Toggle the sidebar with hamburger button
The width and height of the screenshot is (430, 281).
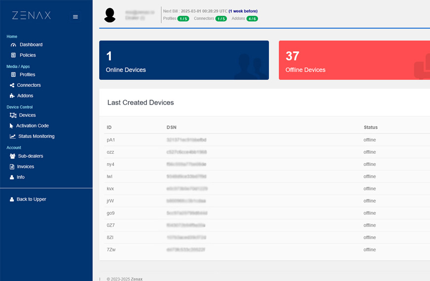pyautogui.click(x=75, y=17)
